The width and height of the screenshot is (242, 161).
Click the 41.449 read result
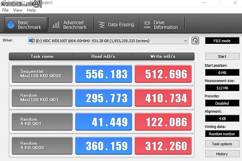coord(104,122)
